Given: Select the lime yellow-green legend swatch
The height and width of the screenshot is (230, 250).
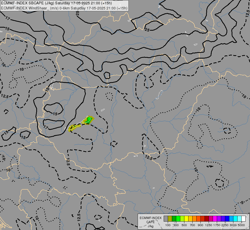Looking at the screenshot, I should click(182, 219).
